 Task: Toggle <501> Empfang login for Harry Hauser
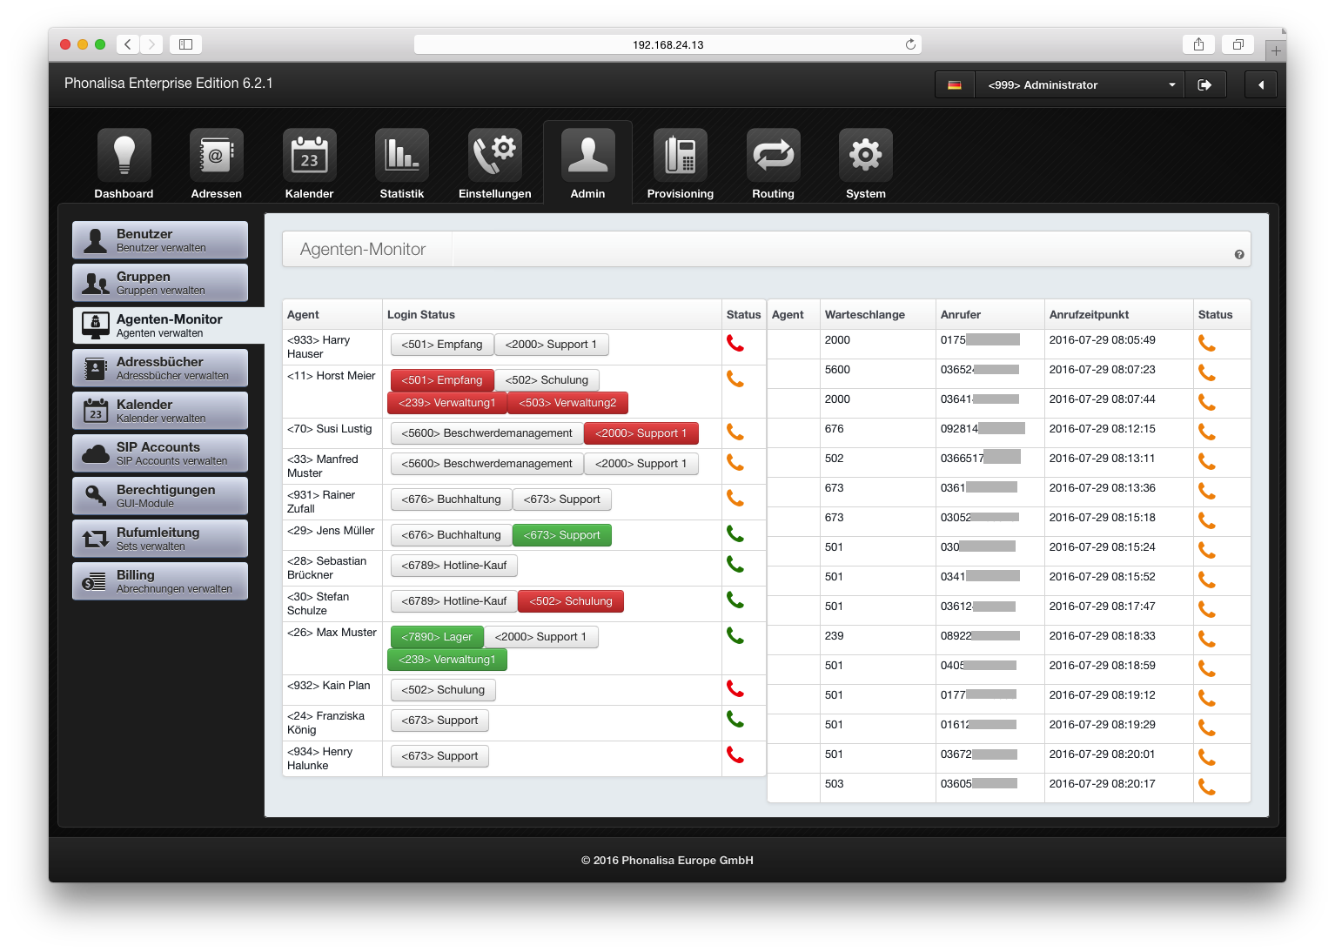(x=442, y=345)
